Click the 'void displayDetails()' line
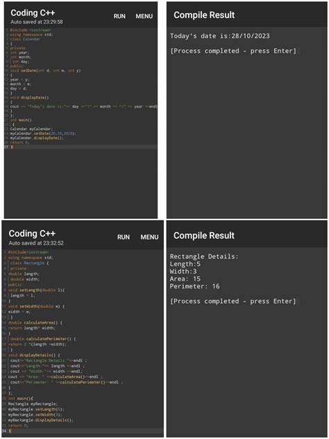The width and height of the screenshot is (329, 439). tap(34, 355)
